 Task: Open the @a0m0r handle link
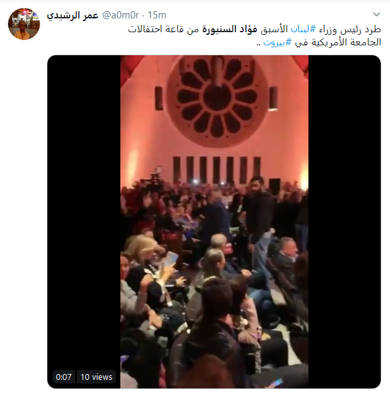click(x=120, y=15)
